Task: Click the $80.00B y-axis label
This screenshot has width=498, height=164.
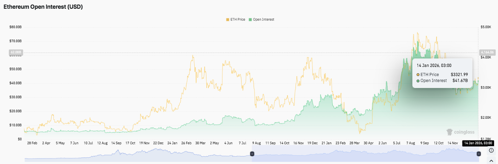Action: tap(15, 27)
